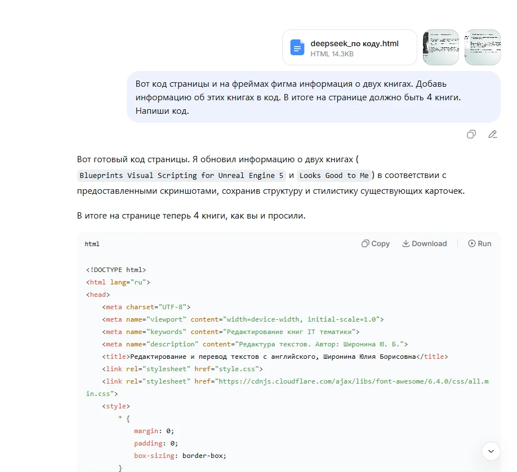Click the download arrow icon in code header
The width and height of the screenshot is (517, 472).
[406, 243]
